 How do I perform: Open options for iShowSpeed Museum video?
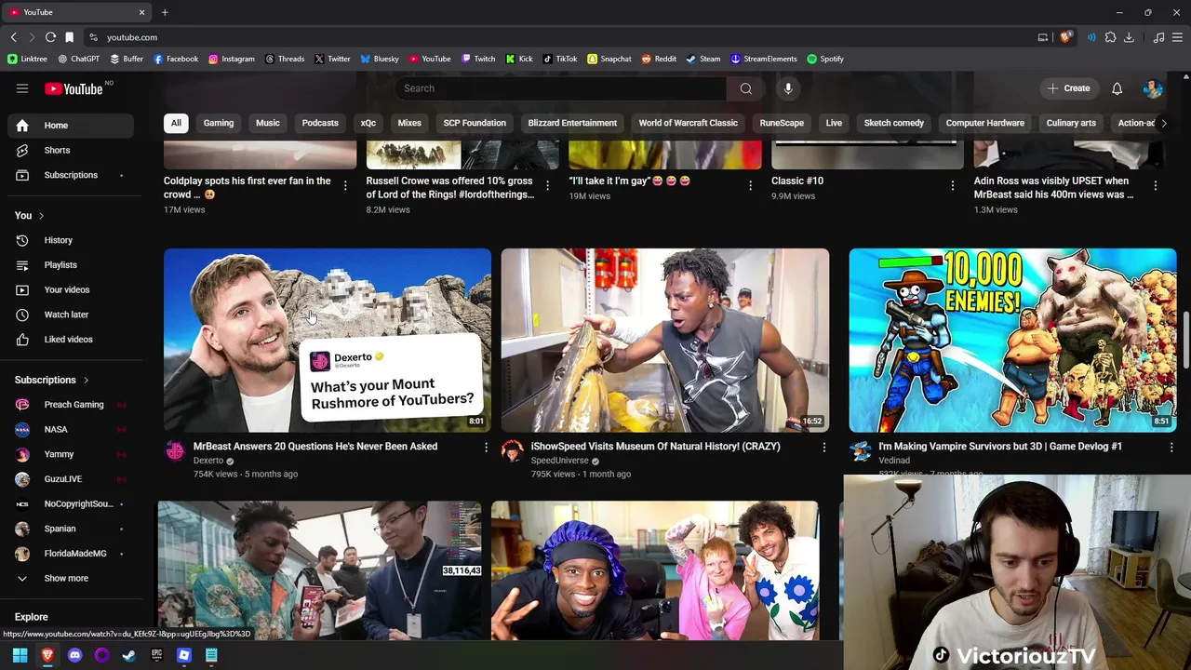click(x=823, y=448)
